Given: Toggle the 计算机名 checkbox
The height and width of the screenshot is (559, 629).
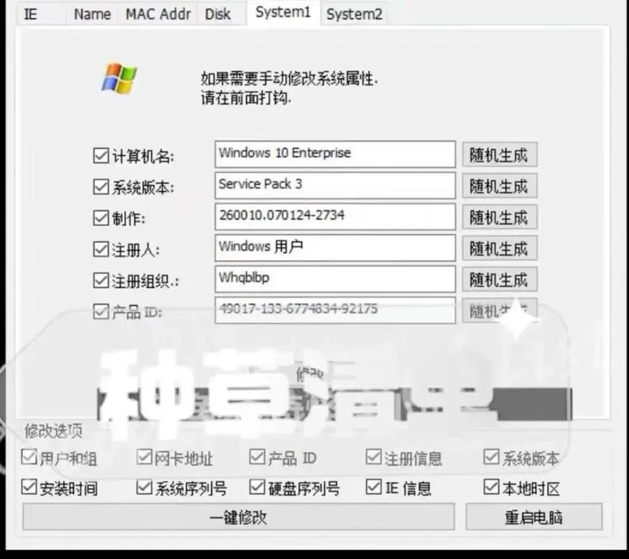Looking at the screenshot, I should (100, 156).
